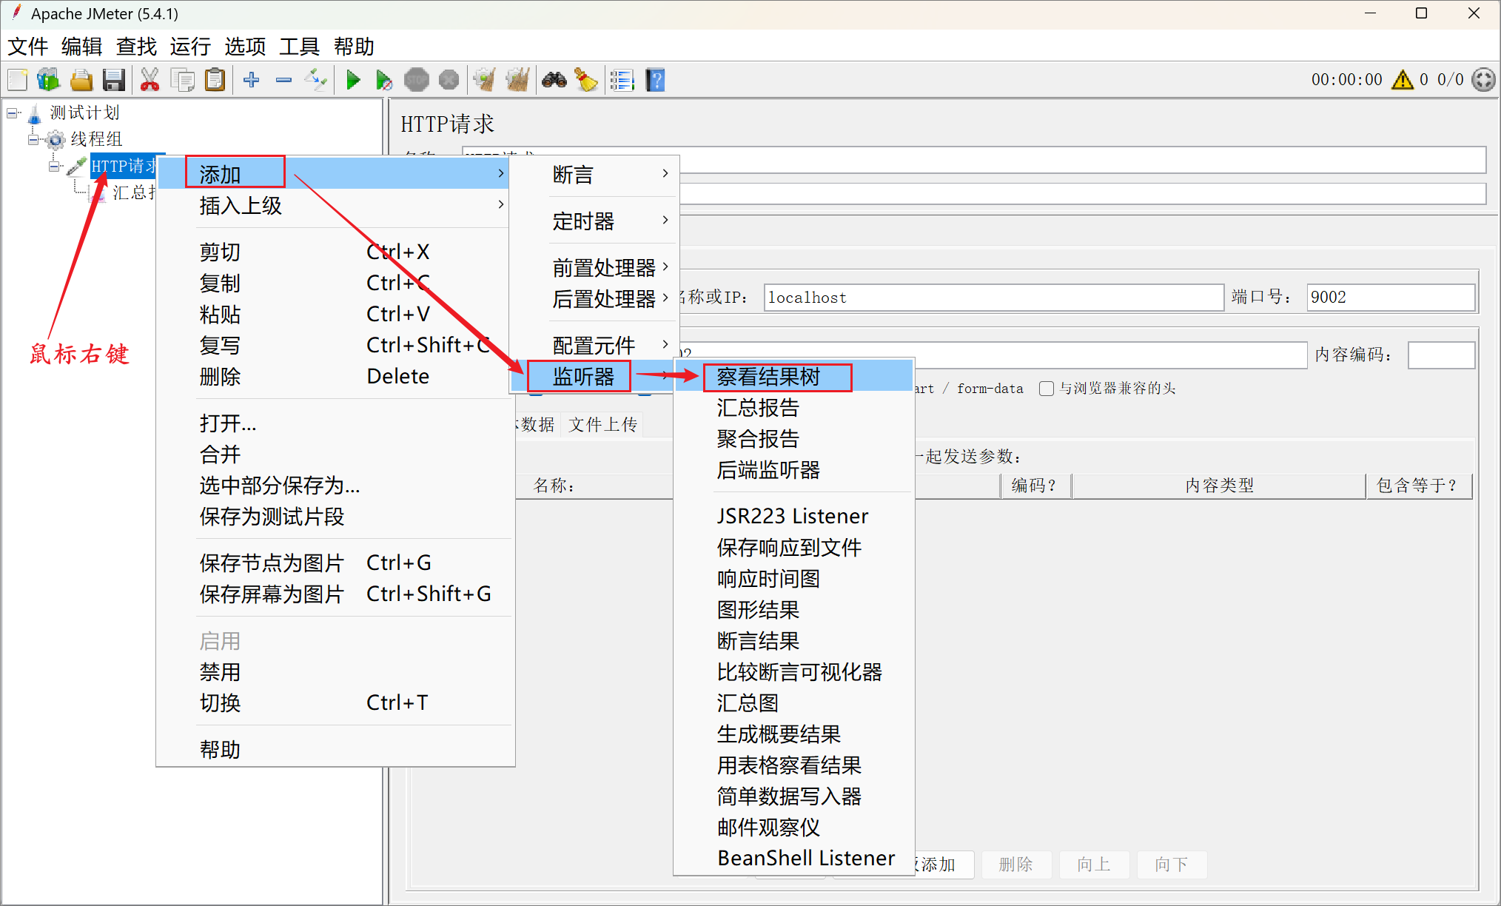
Task: Click the Stop test icon
Action: coord(417,79)
